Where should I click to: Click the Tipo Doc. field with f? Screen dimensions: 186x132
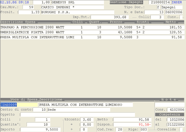pos(158,7)
